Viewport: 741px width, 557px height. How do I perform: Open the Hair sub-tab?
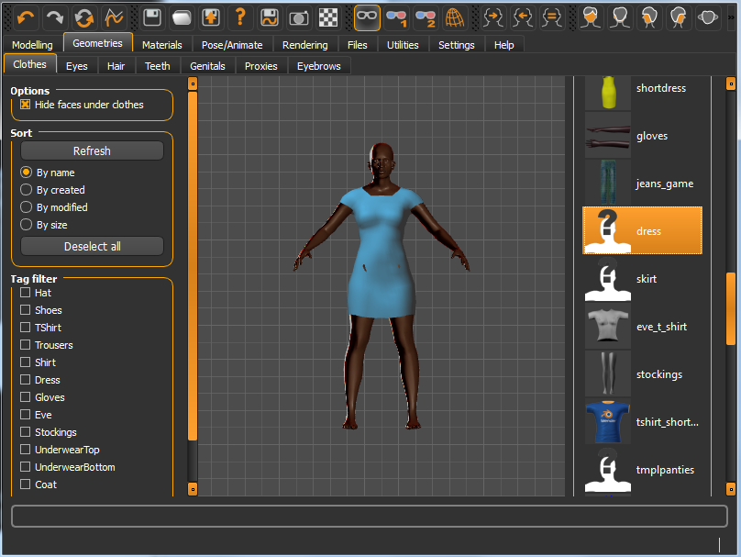point(116,66)
